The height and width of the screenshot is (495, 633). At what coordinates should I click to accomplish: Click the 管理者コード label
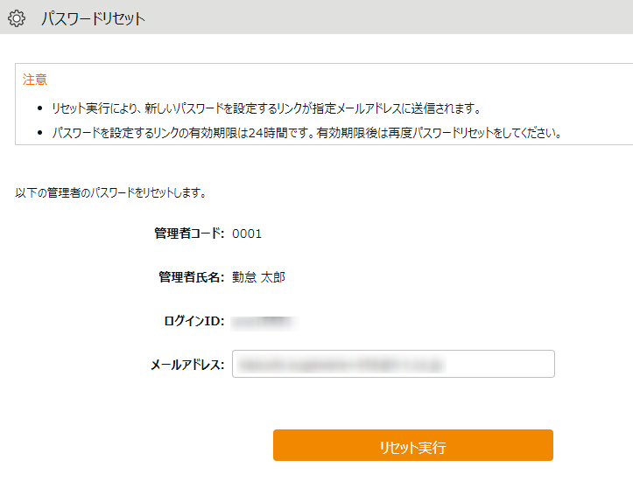pyautogui.click(x=189, y=234)
